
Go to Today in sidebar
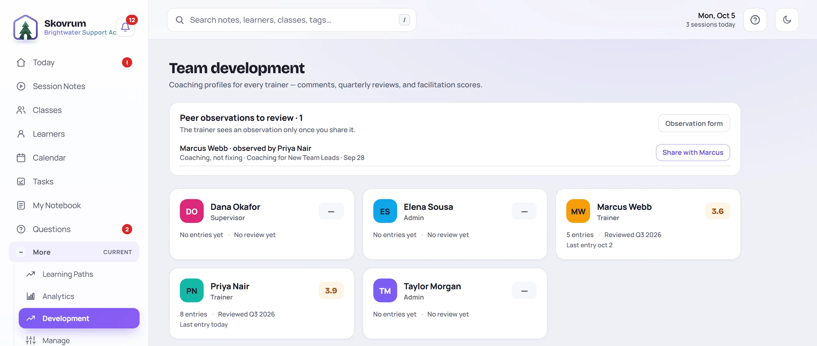click(74, 62)
